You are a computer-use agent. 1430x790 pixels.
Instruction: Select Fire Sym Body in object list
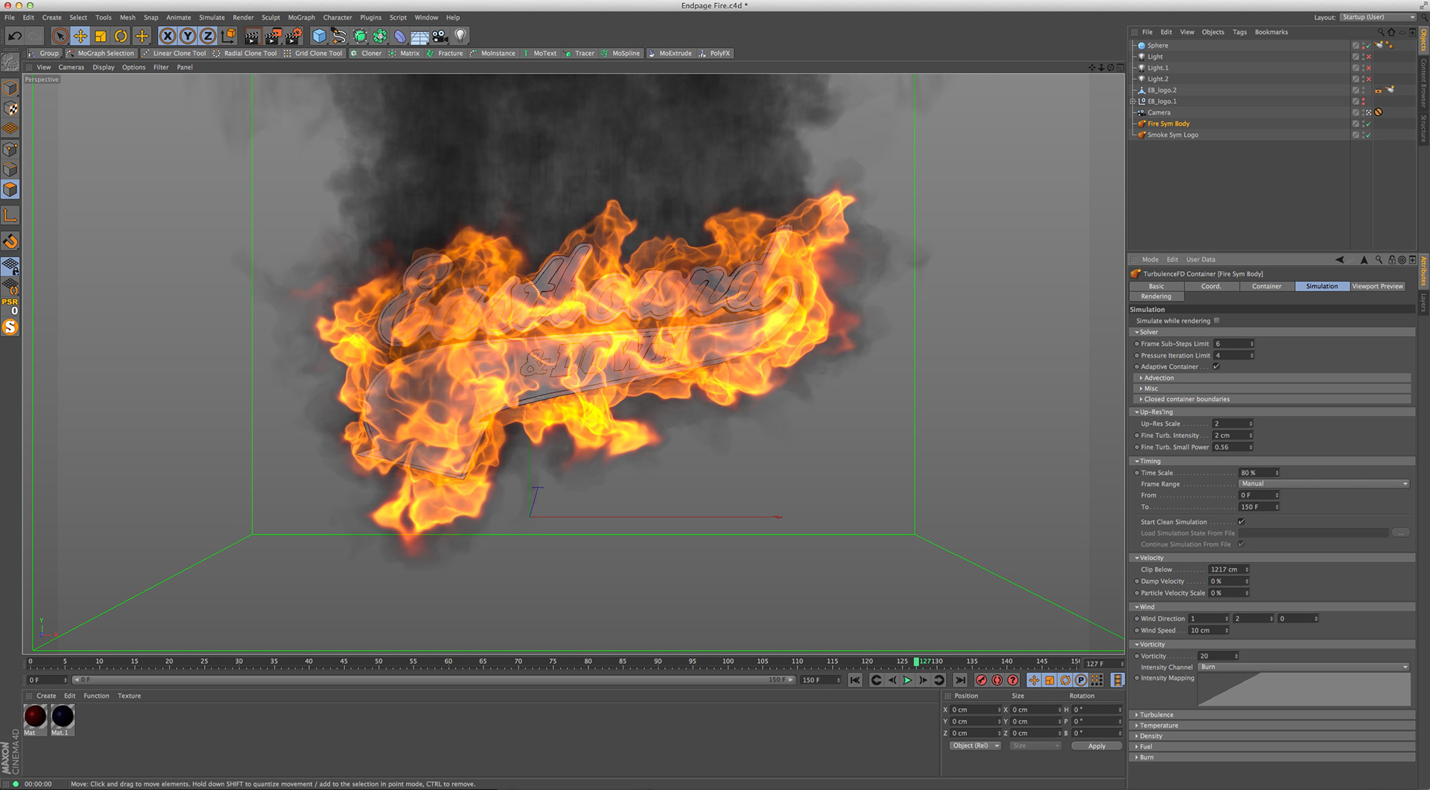[x=1168, y=124]
